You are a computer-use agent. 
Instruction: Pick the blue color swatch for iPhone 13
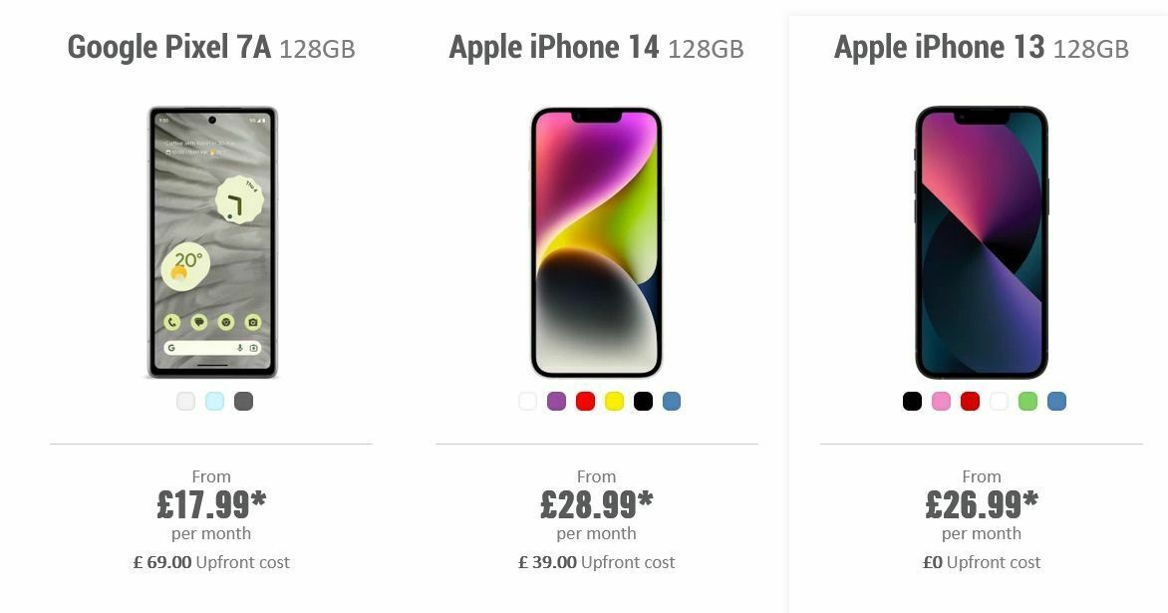[x=1056, y=400]
